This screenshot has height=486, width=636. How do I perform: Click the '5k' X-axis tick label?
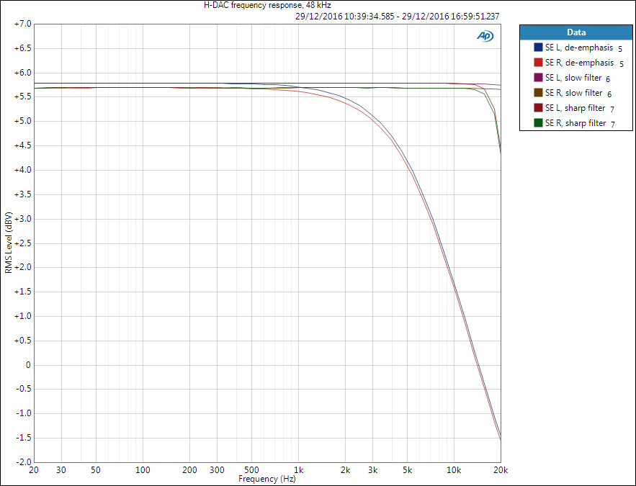pyautogui.click(x=407, y=470)
